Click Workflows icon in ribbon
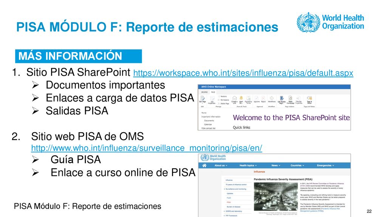This screenshot has height=217, width=387. point(272,98)
